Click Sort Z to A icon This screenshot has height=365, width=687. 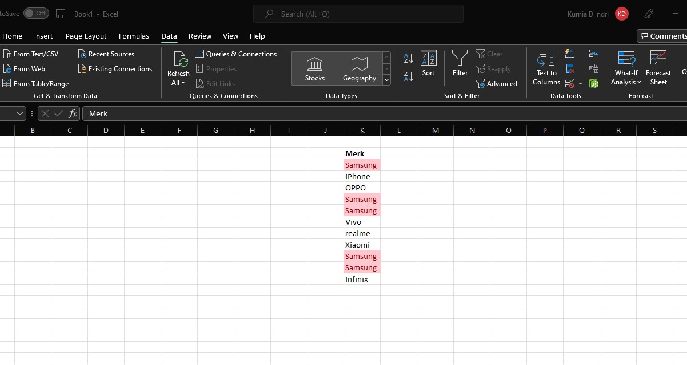coord(409,76)
